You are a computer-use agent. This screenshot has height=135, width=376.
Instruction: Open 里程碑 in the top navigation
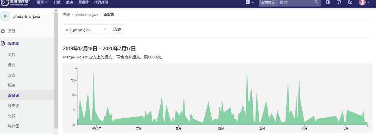[x=84, y=2]
